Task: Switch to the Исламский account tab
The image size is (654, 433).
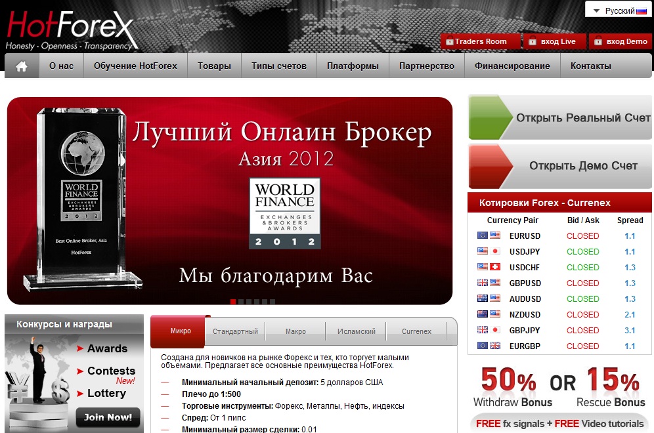Action: coord(356,331)
